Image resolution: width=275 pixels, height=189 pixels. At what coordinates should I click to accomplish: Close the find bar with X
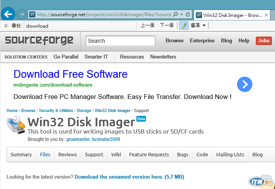pyautogui.click(x=6, y=26)
